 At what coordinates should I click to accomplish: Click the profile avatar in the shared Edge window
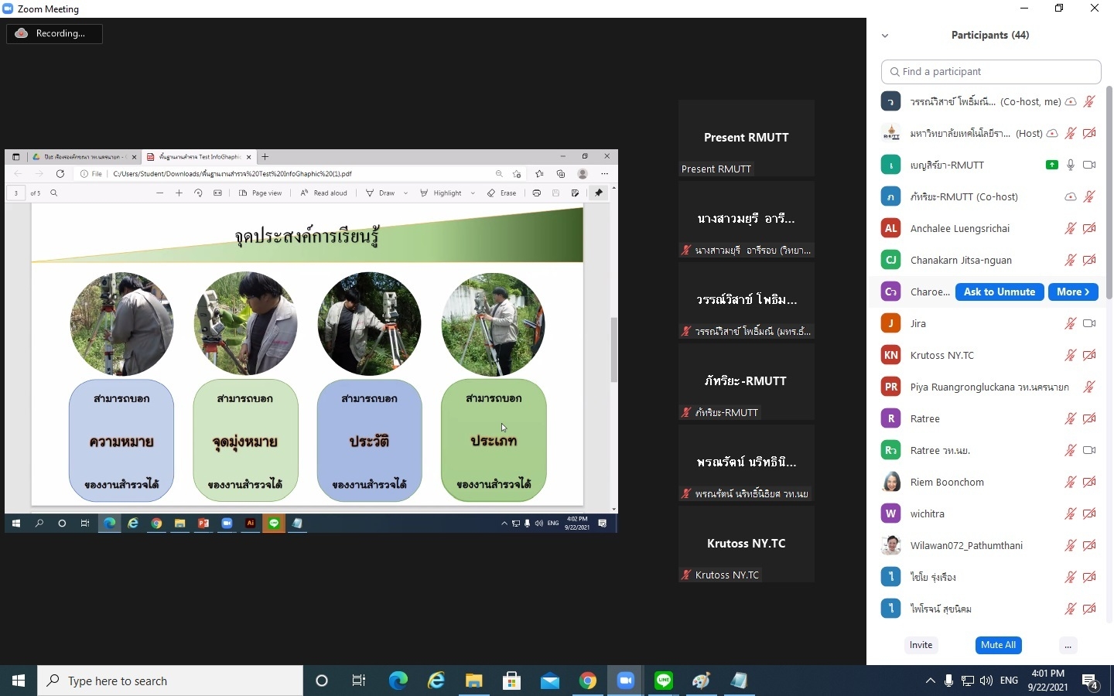point(583,174)
